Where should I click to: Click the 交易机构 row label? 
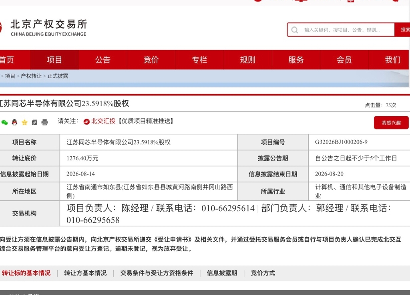click(24, 213)
